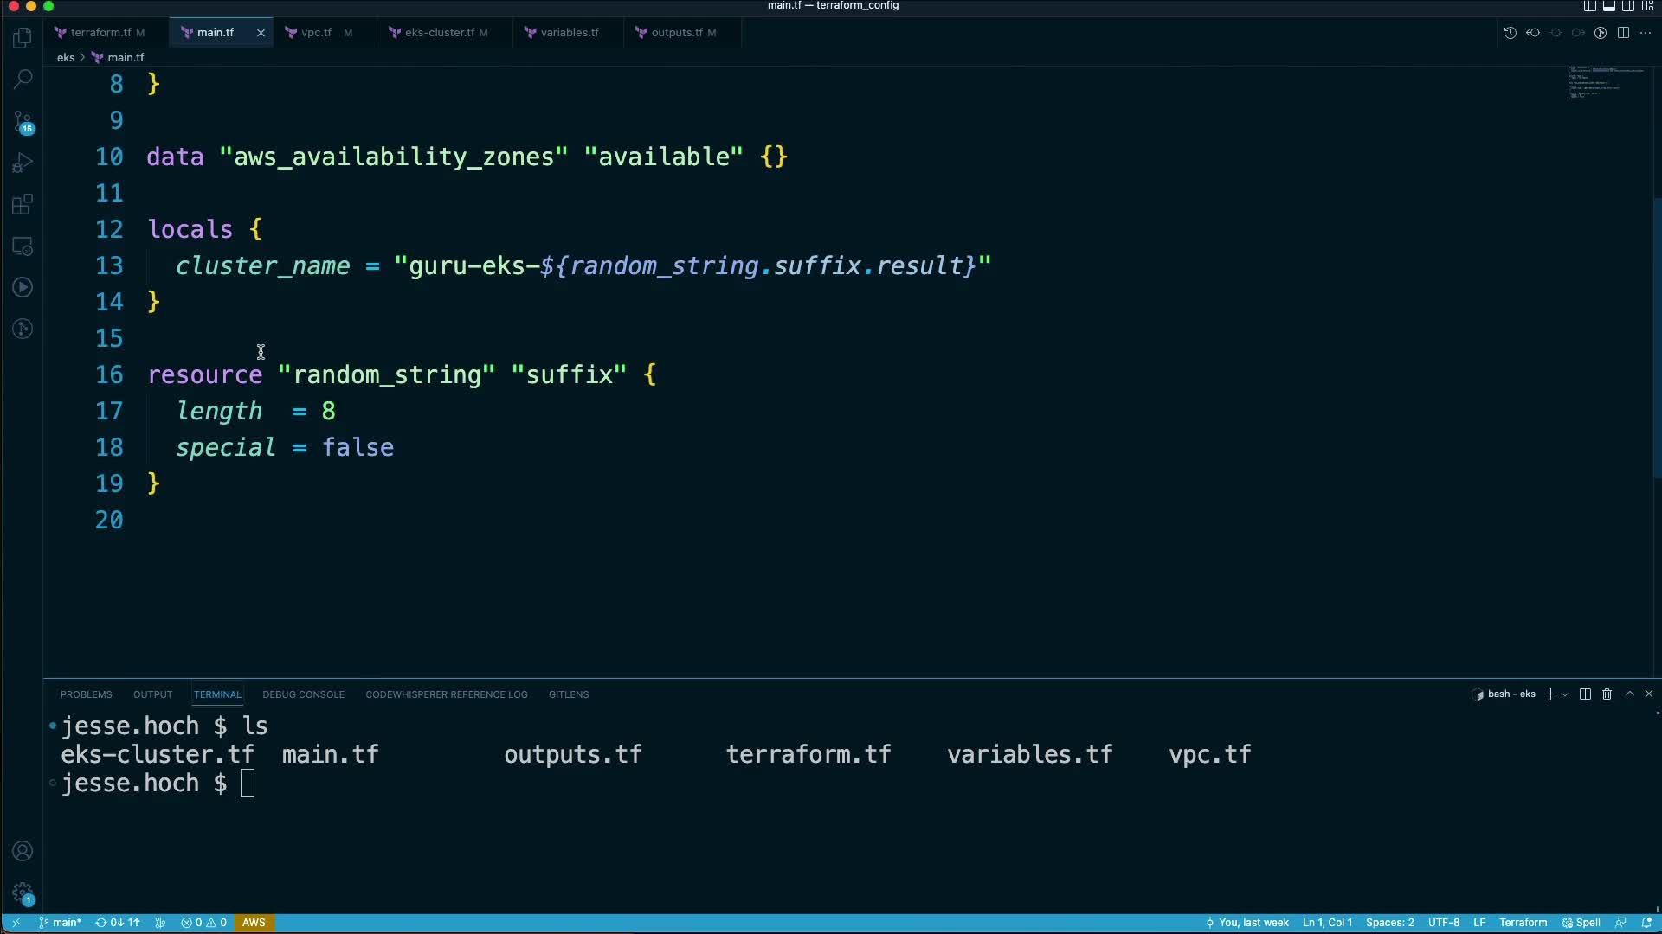Toggle the primary sidebar layout button
Image resolution: width=1662 pixels, height=934 pixels.
(1589, 6)
